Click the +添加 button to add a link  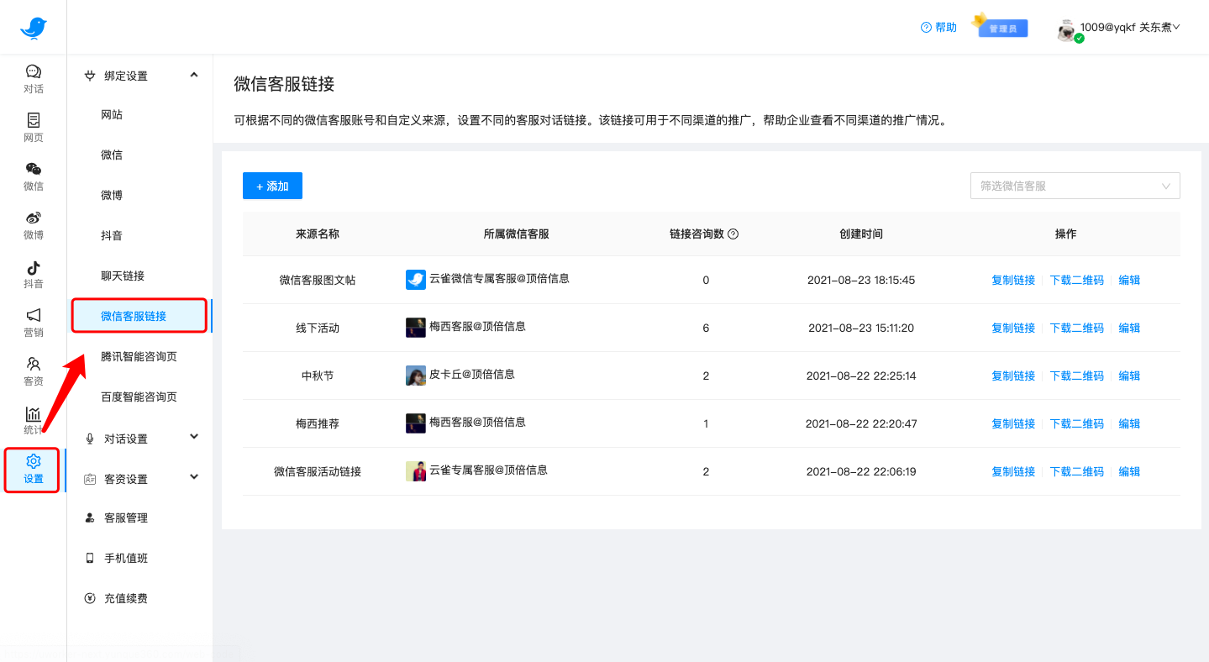pyautogui.click(x=272, y=186)
